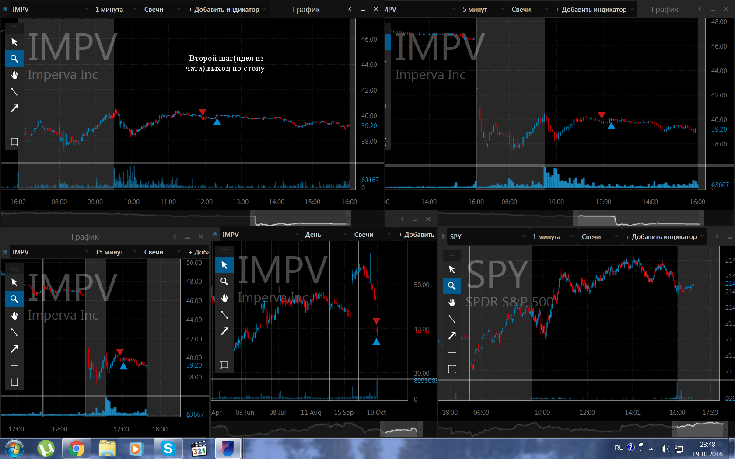Open the SPY ticker dropdown
The width and height of the screenshot is (735, 459).
(x=488, y=236)
